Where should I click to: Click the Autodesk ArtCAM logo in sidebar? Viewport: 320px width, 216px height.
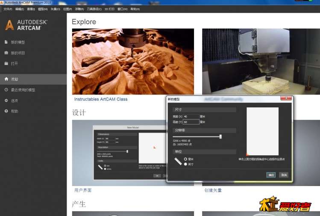26,25
